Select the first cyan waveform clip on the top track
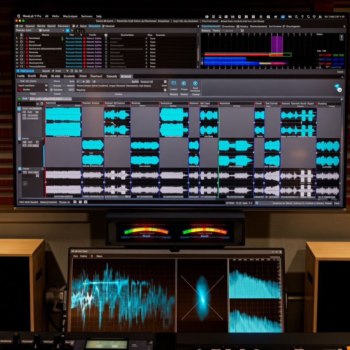Viewport: 350px width, 350px height. [x=63, y=122]
